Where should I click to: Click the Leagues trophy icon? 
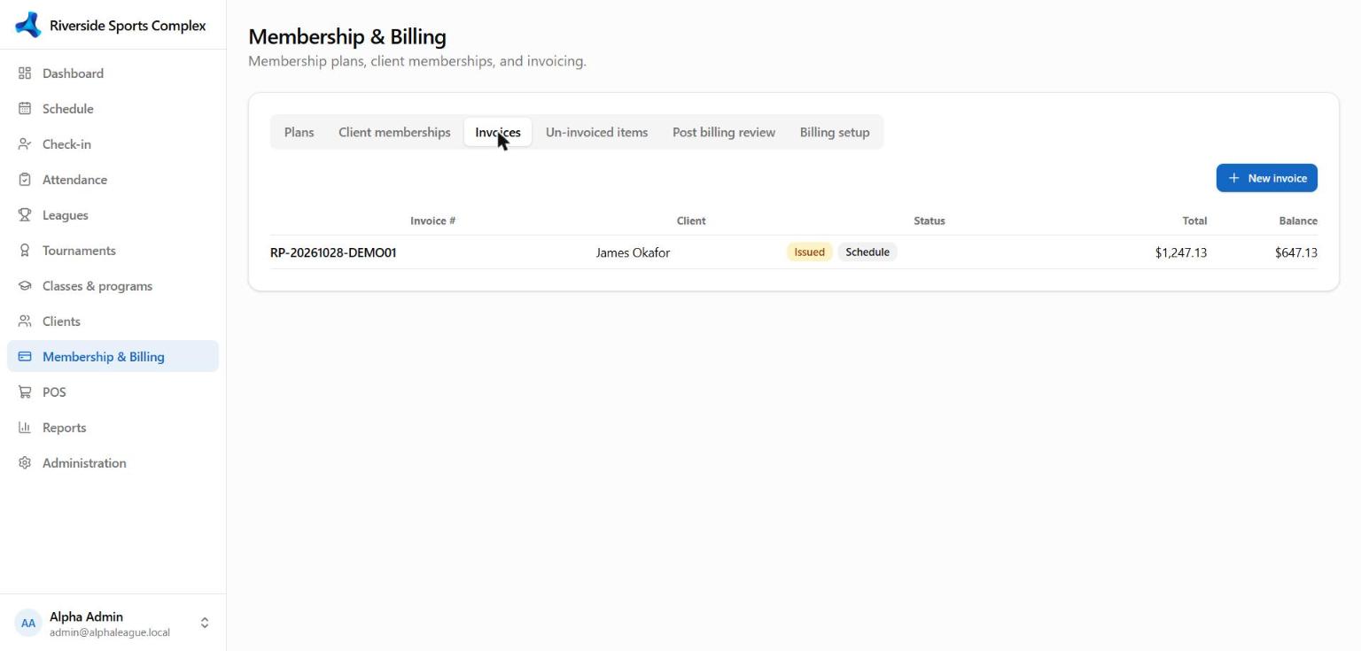point(25,215)
